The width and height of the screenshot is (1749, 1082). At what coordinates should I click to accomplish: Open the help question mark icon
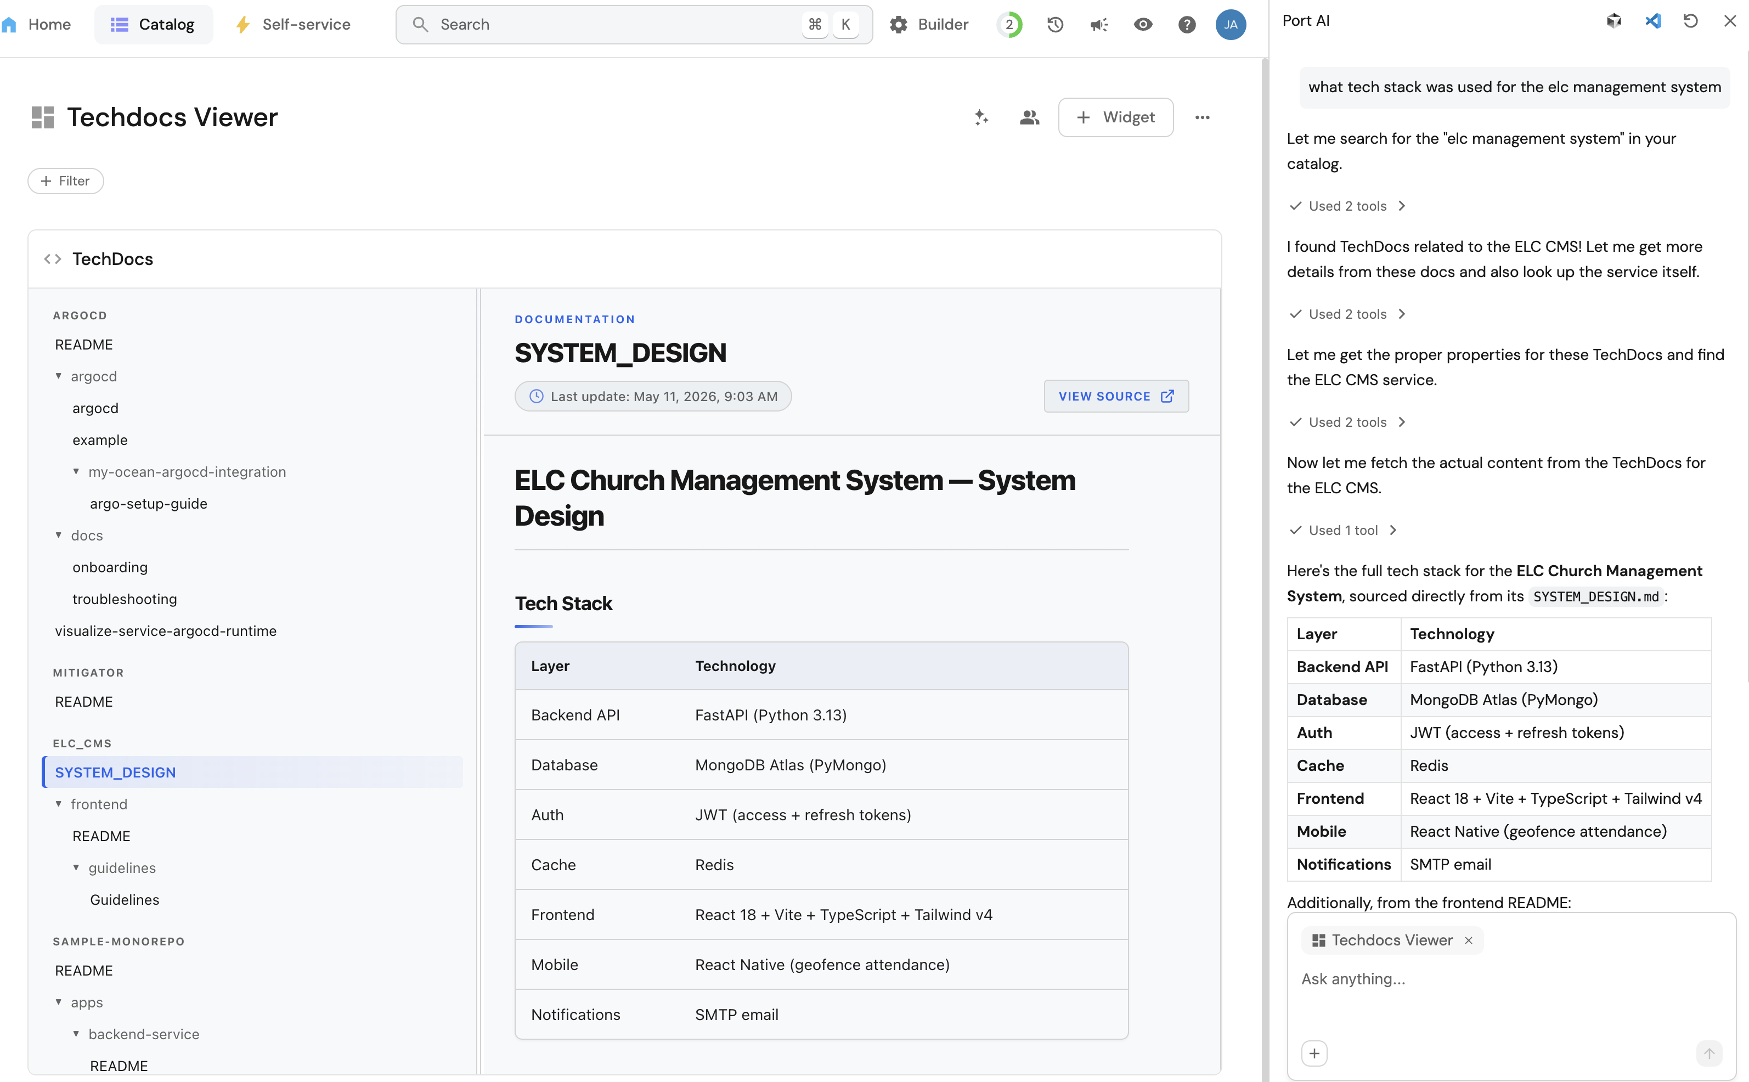(x=1187, y=25)
